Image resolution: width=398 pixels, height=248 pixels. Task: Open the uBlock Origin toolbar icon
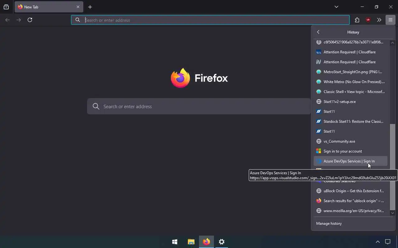coord(368,20)
